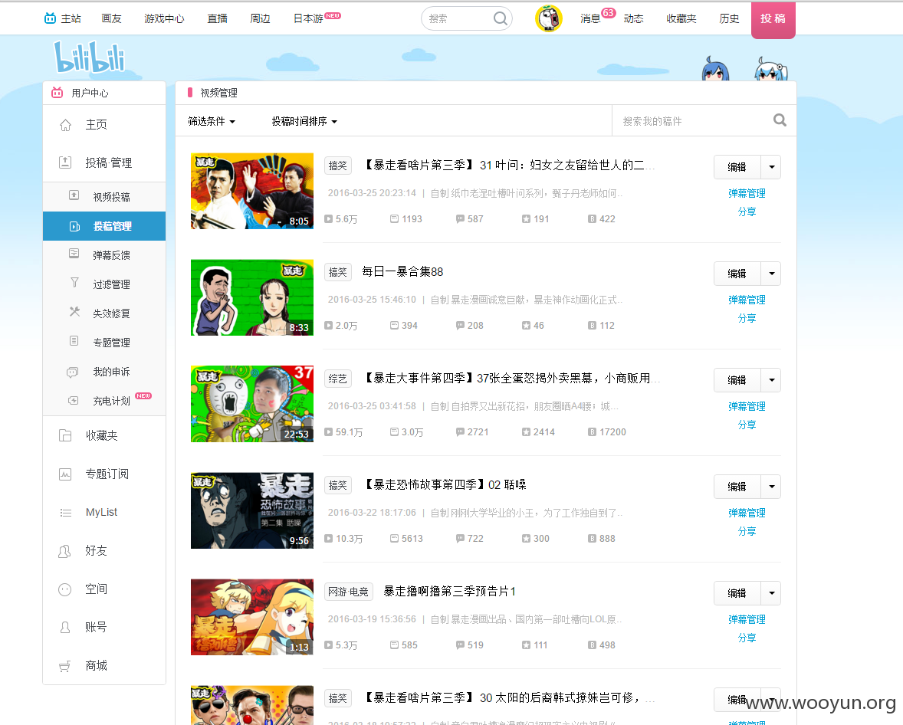
Task: Click the 收藏夹 folder icon in the sidebar
Action: click(65, 435)
